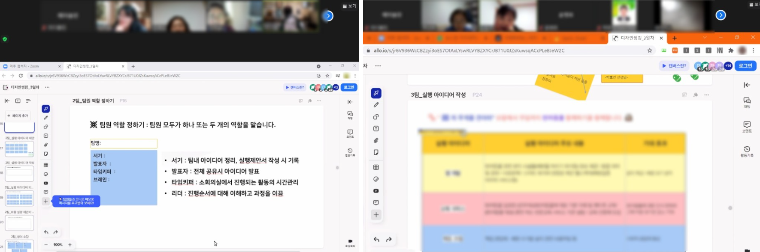Click the +12 participants badge in left window

[x=336, y=87]
